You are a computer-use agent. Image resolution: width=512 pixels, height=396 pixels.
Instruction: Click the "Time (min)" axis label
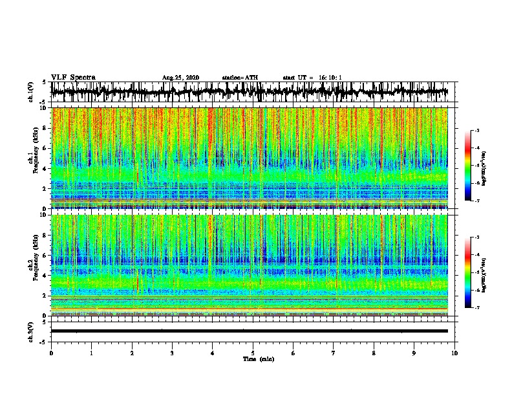pos(259,359)
